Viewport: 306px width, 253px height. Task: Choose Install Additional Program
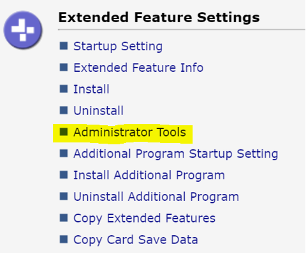click(149, 175)
